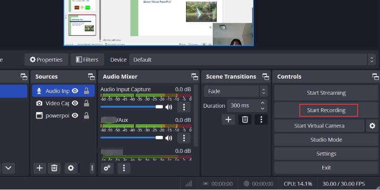Undock the Sources panel
This screenshot has height=190, width=380.
91,77
